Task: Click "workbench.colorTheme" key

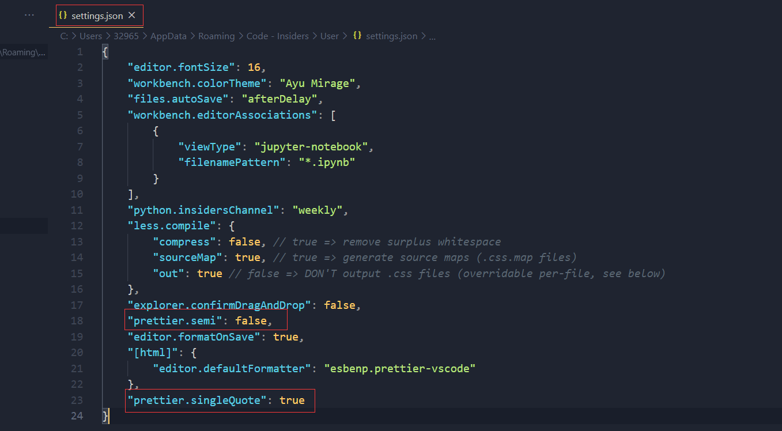Action: click(x=197, y=84)
